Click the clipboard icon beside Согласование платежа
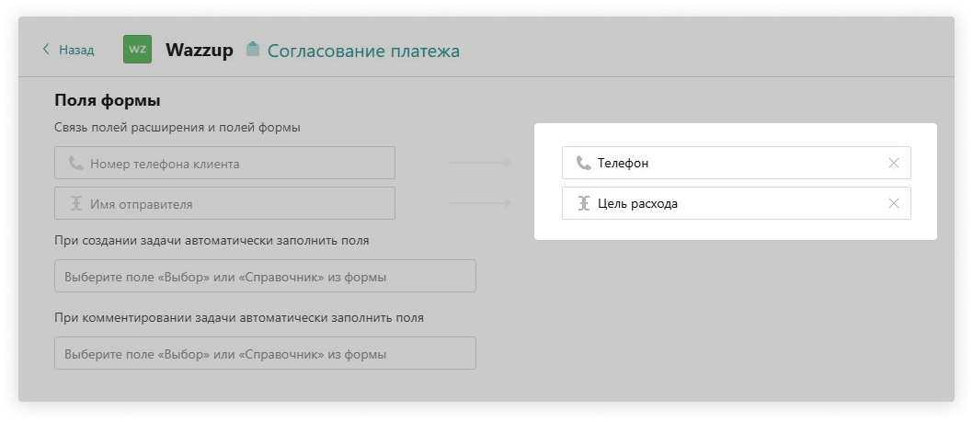The width and height of the screenshot is (973, 422). (x=253, y=50)
